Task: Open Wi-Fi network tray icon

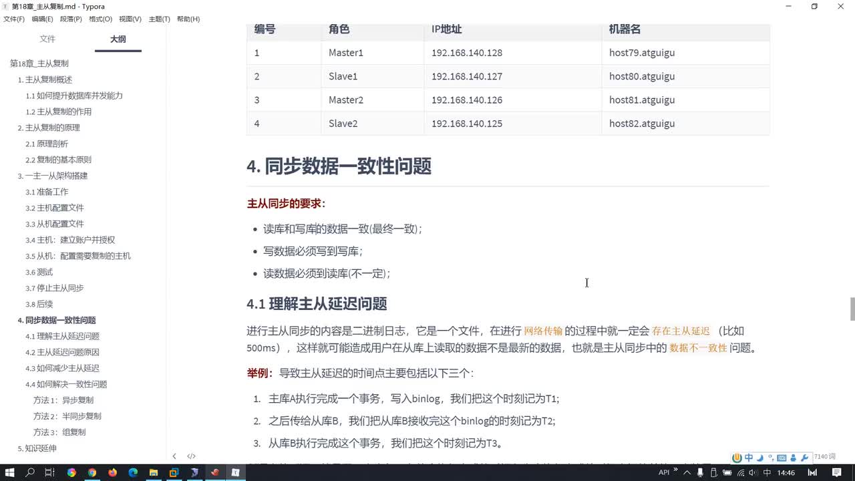Action: click(740, 472)
